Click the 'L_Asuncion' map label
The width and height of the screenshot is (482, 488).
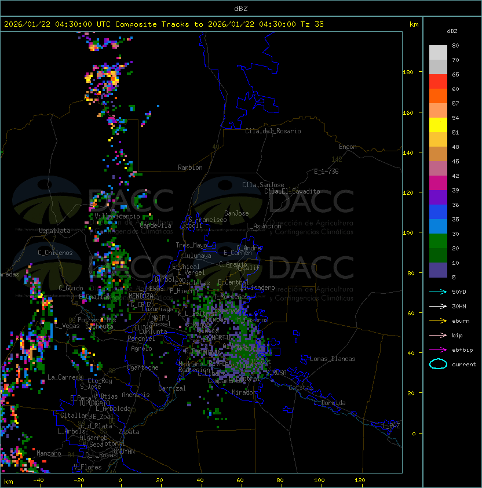click(x=264, y=226)
